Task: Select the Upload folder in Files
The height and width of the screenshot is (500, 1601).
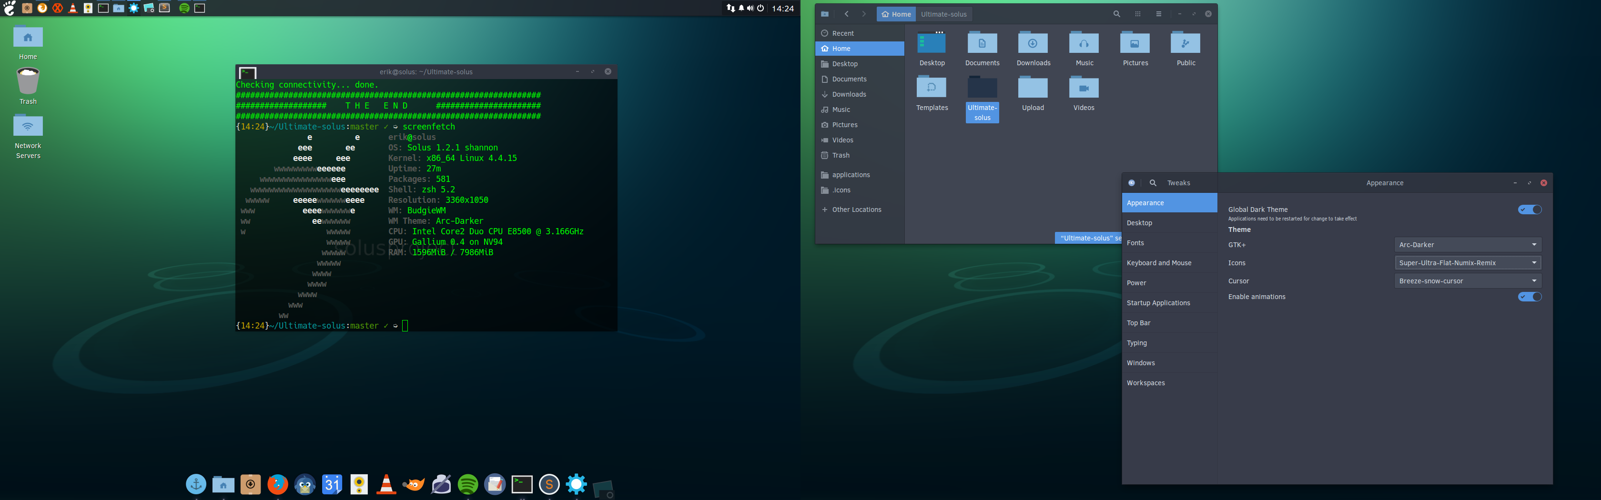Action: [1033, 93]
